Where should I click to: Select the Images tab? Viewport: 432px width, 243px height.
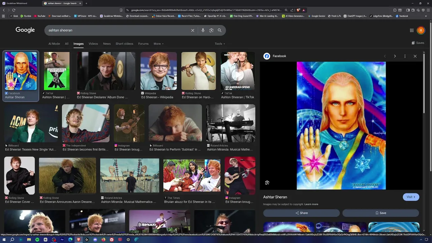point(78,44)
